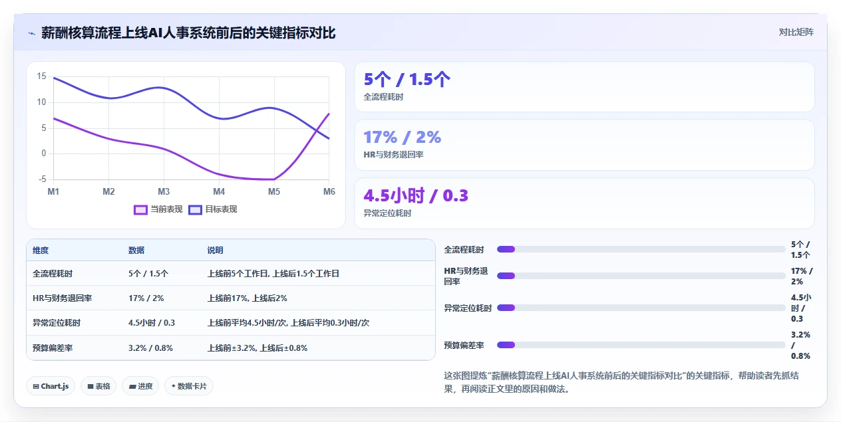Click the 17% / 2% data card value
Viewport: 841px width, 422px height.
tap(403, 137)
